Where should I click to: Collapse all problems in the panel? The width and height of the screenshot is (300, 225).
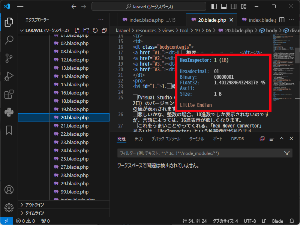[x=262, y=138]
